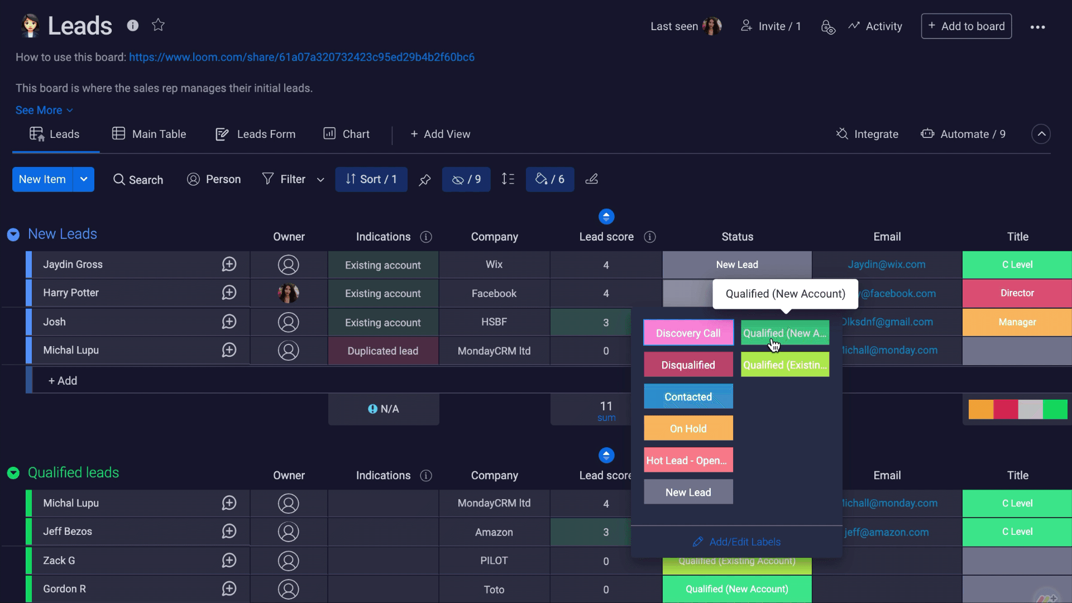Open board info icon next to Leads

(x=132, y=25)
